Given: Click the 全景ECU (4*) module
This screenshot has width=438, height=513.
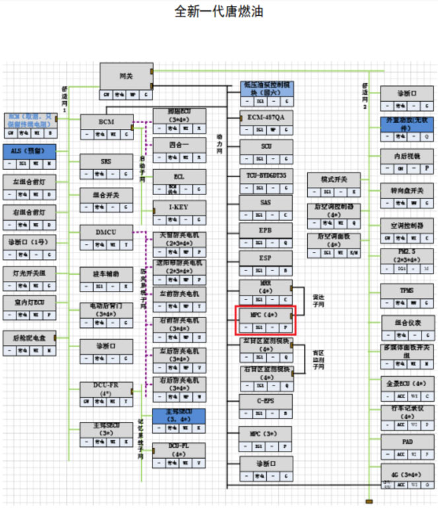Looking at the screenshot, I should (x=408, y=389).
